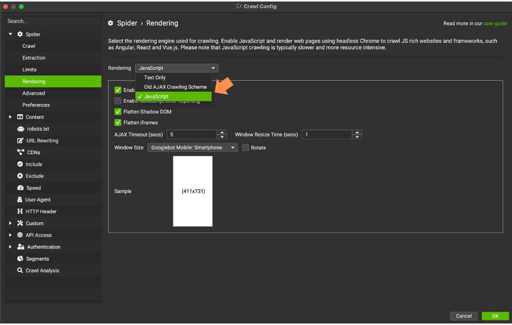The height and width of the screenshot is (325, 512).
Task: Click the User-Agent icon in sidebar
Action: [x=20, y=200]
